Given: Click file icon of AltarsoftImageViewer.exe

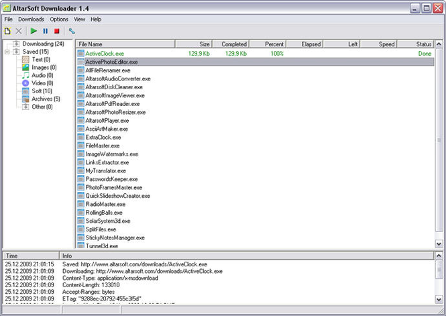Looking at the screenshot, I should 80,95.
